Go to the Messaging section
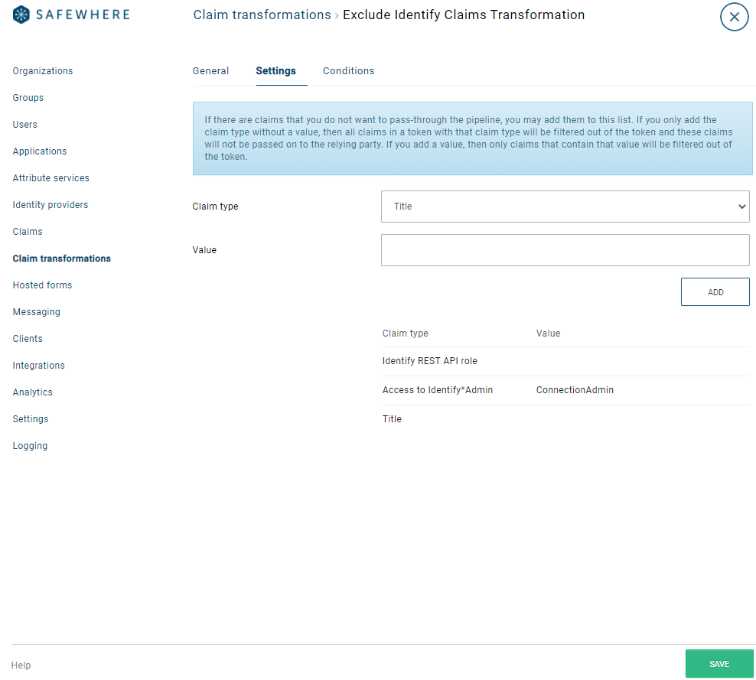756x680 pixels. 36,312
